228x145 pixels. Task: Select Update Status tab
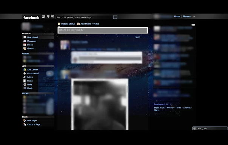click(68, 24)
